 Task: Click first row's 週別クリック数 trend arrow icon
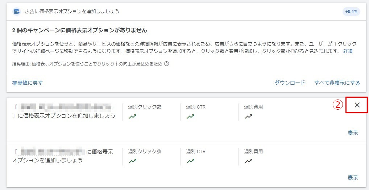(133, 116)
